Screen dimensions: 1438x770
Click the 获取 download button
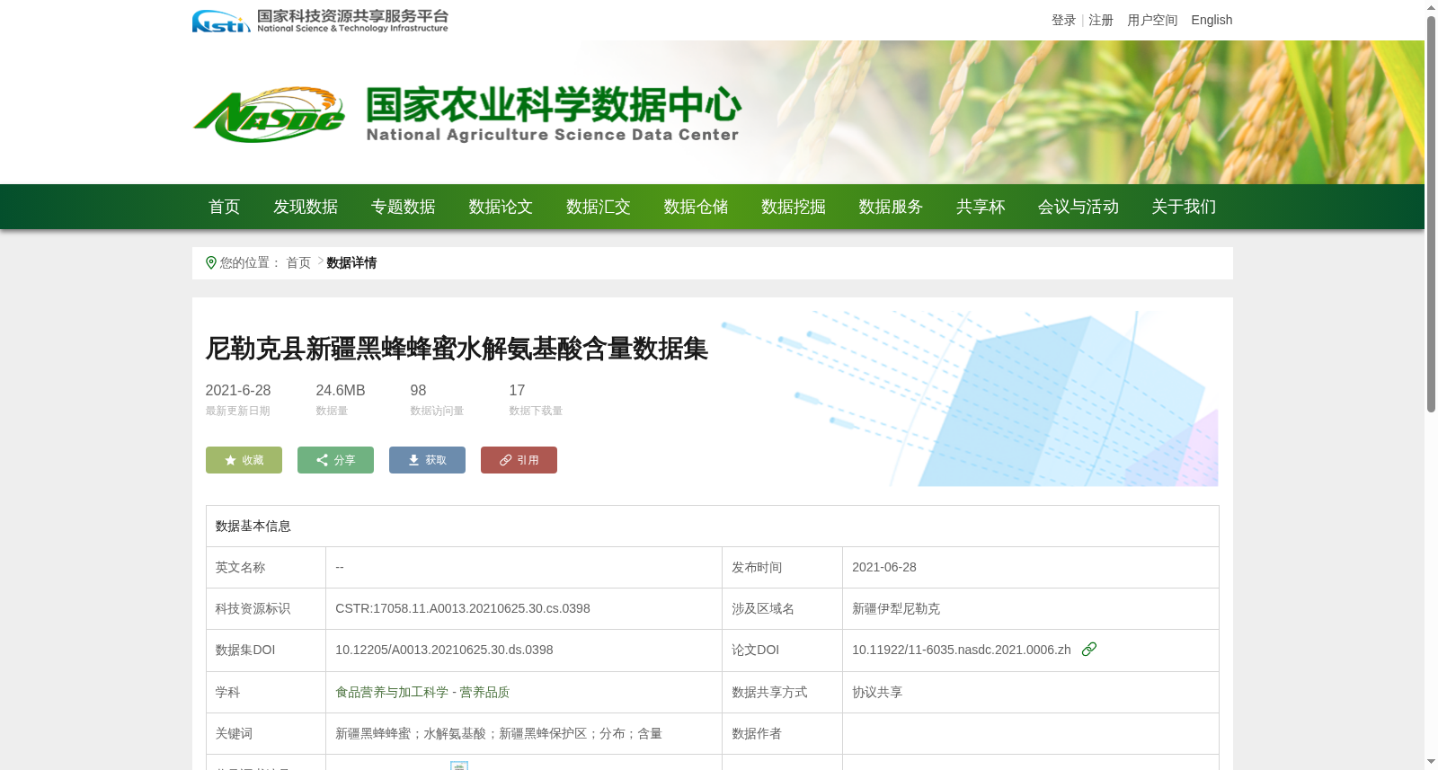pos(427,460)
